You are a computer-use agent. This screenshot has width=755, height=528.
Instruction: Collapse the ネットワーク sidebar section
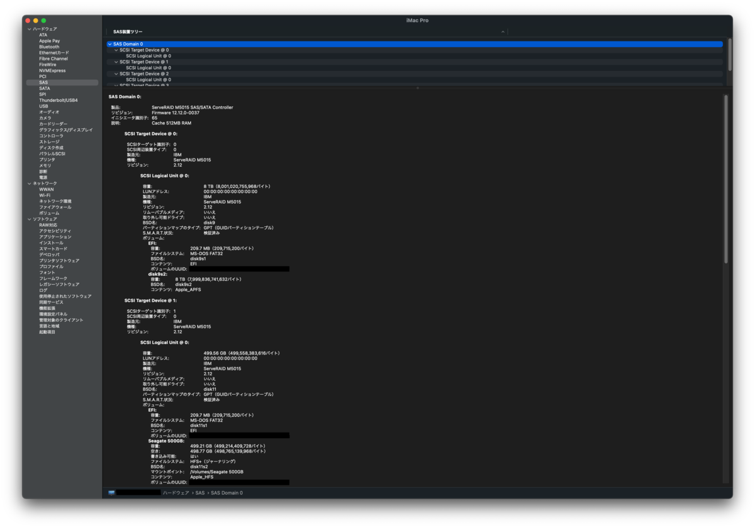29,184
